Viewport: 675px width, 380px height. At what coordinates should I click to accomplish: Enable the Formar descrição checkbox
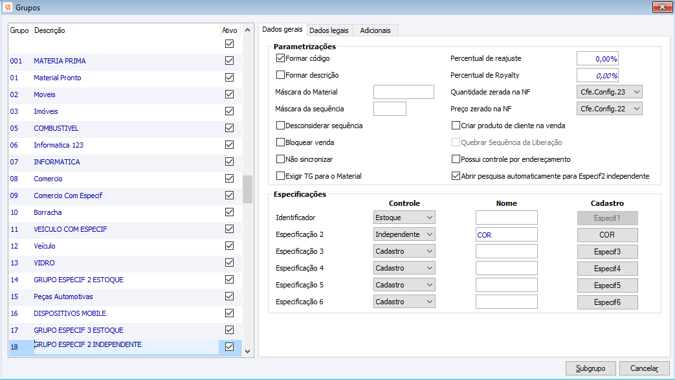281,75
